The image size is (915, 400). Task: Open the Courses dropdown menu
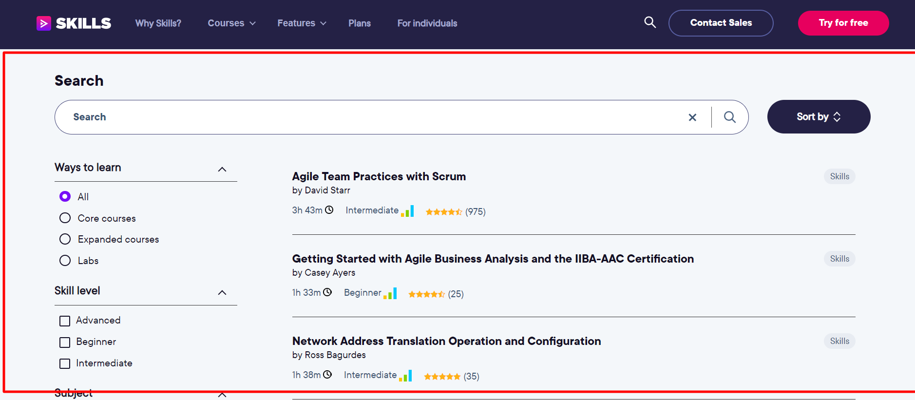pos(231,23)
